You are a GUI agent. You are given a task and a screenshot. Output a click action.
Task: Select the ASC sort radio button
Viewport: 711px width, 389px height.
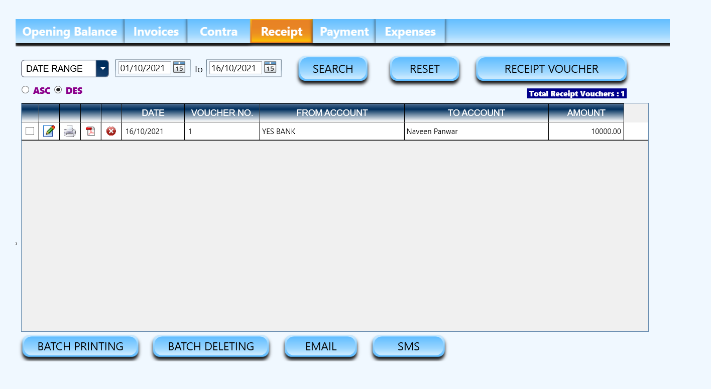tap(26, 90)
